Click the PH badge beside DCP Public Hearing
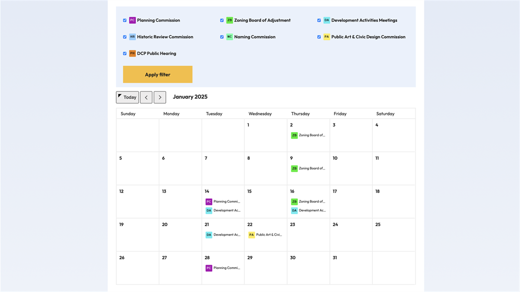 pos(132,53)
